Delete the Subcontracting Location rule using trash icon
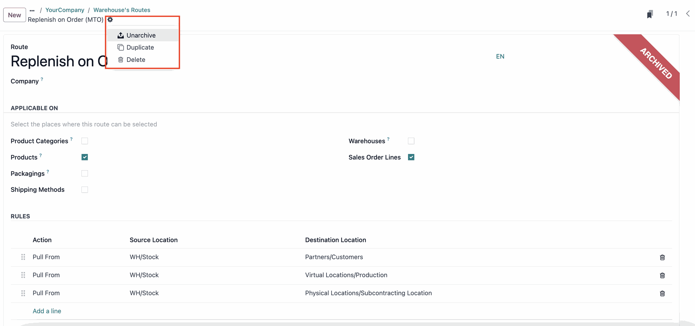 pyautogui.click(x=662, y=293)
